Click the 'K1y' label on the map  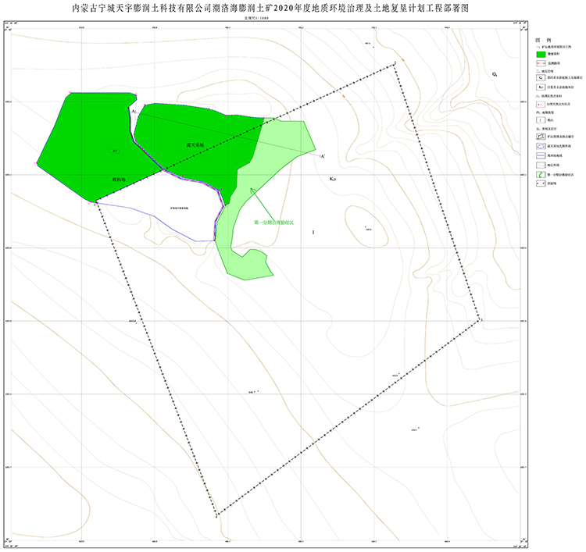point(333,179)
